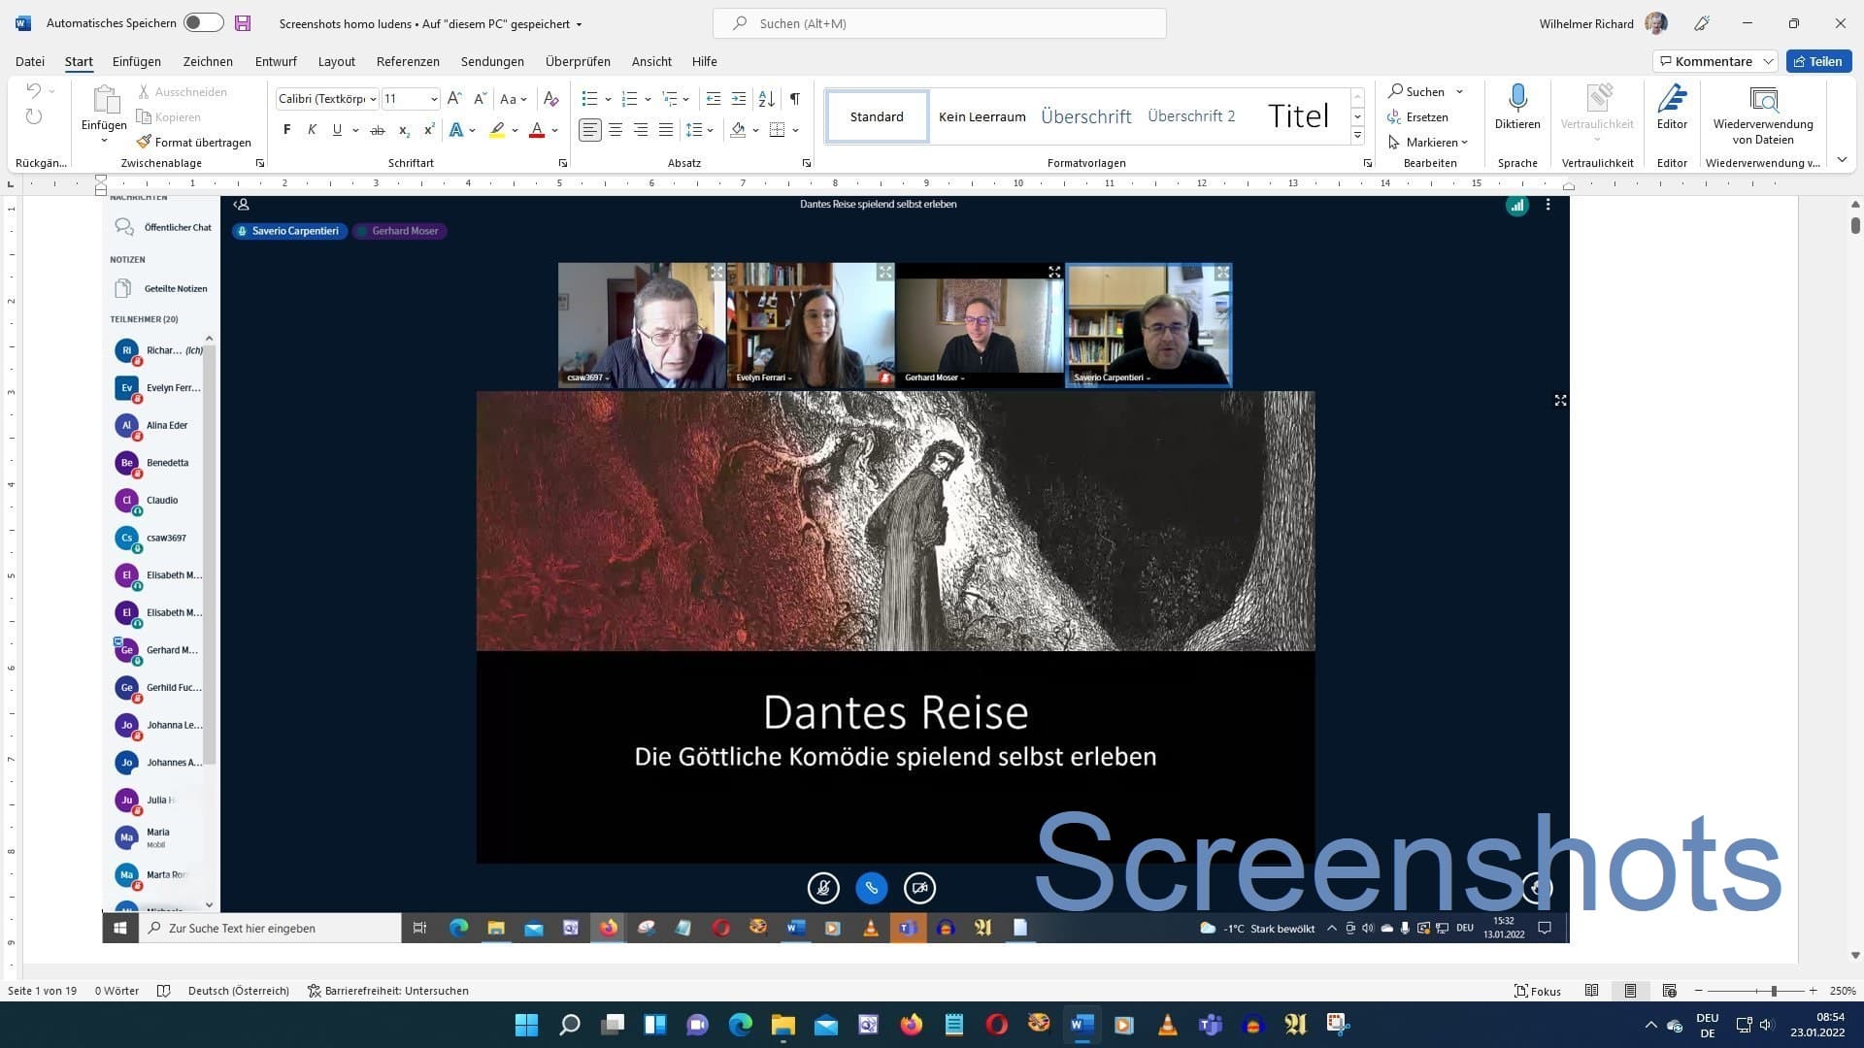This screenshot has width=1864, height=1048.
Task: Click the Sort A-Z icon
Action: click(766, 99)
